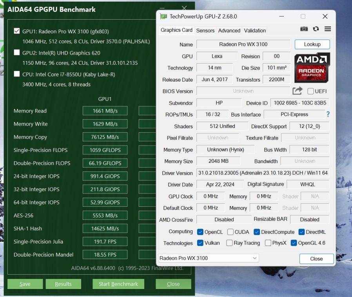Click the AMD Radeon Graphics logo

click(312, 67)
